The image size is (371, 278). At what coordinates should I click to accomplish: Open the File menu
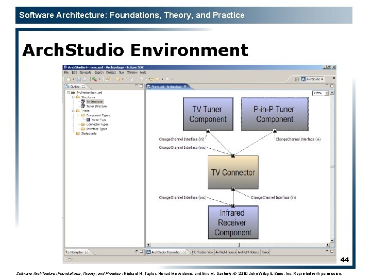66,73
